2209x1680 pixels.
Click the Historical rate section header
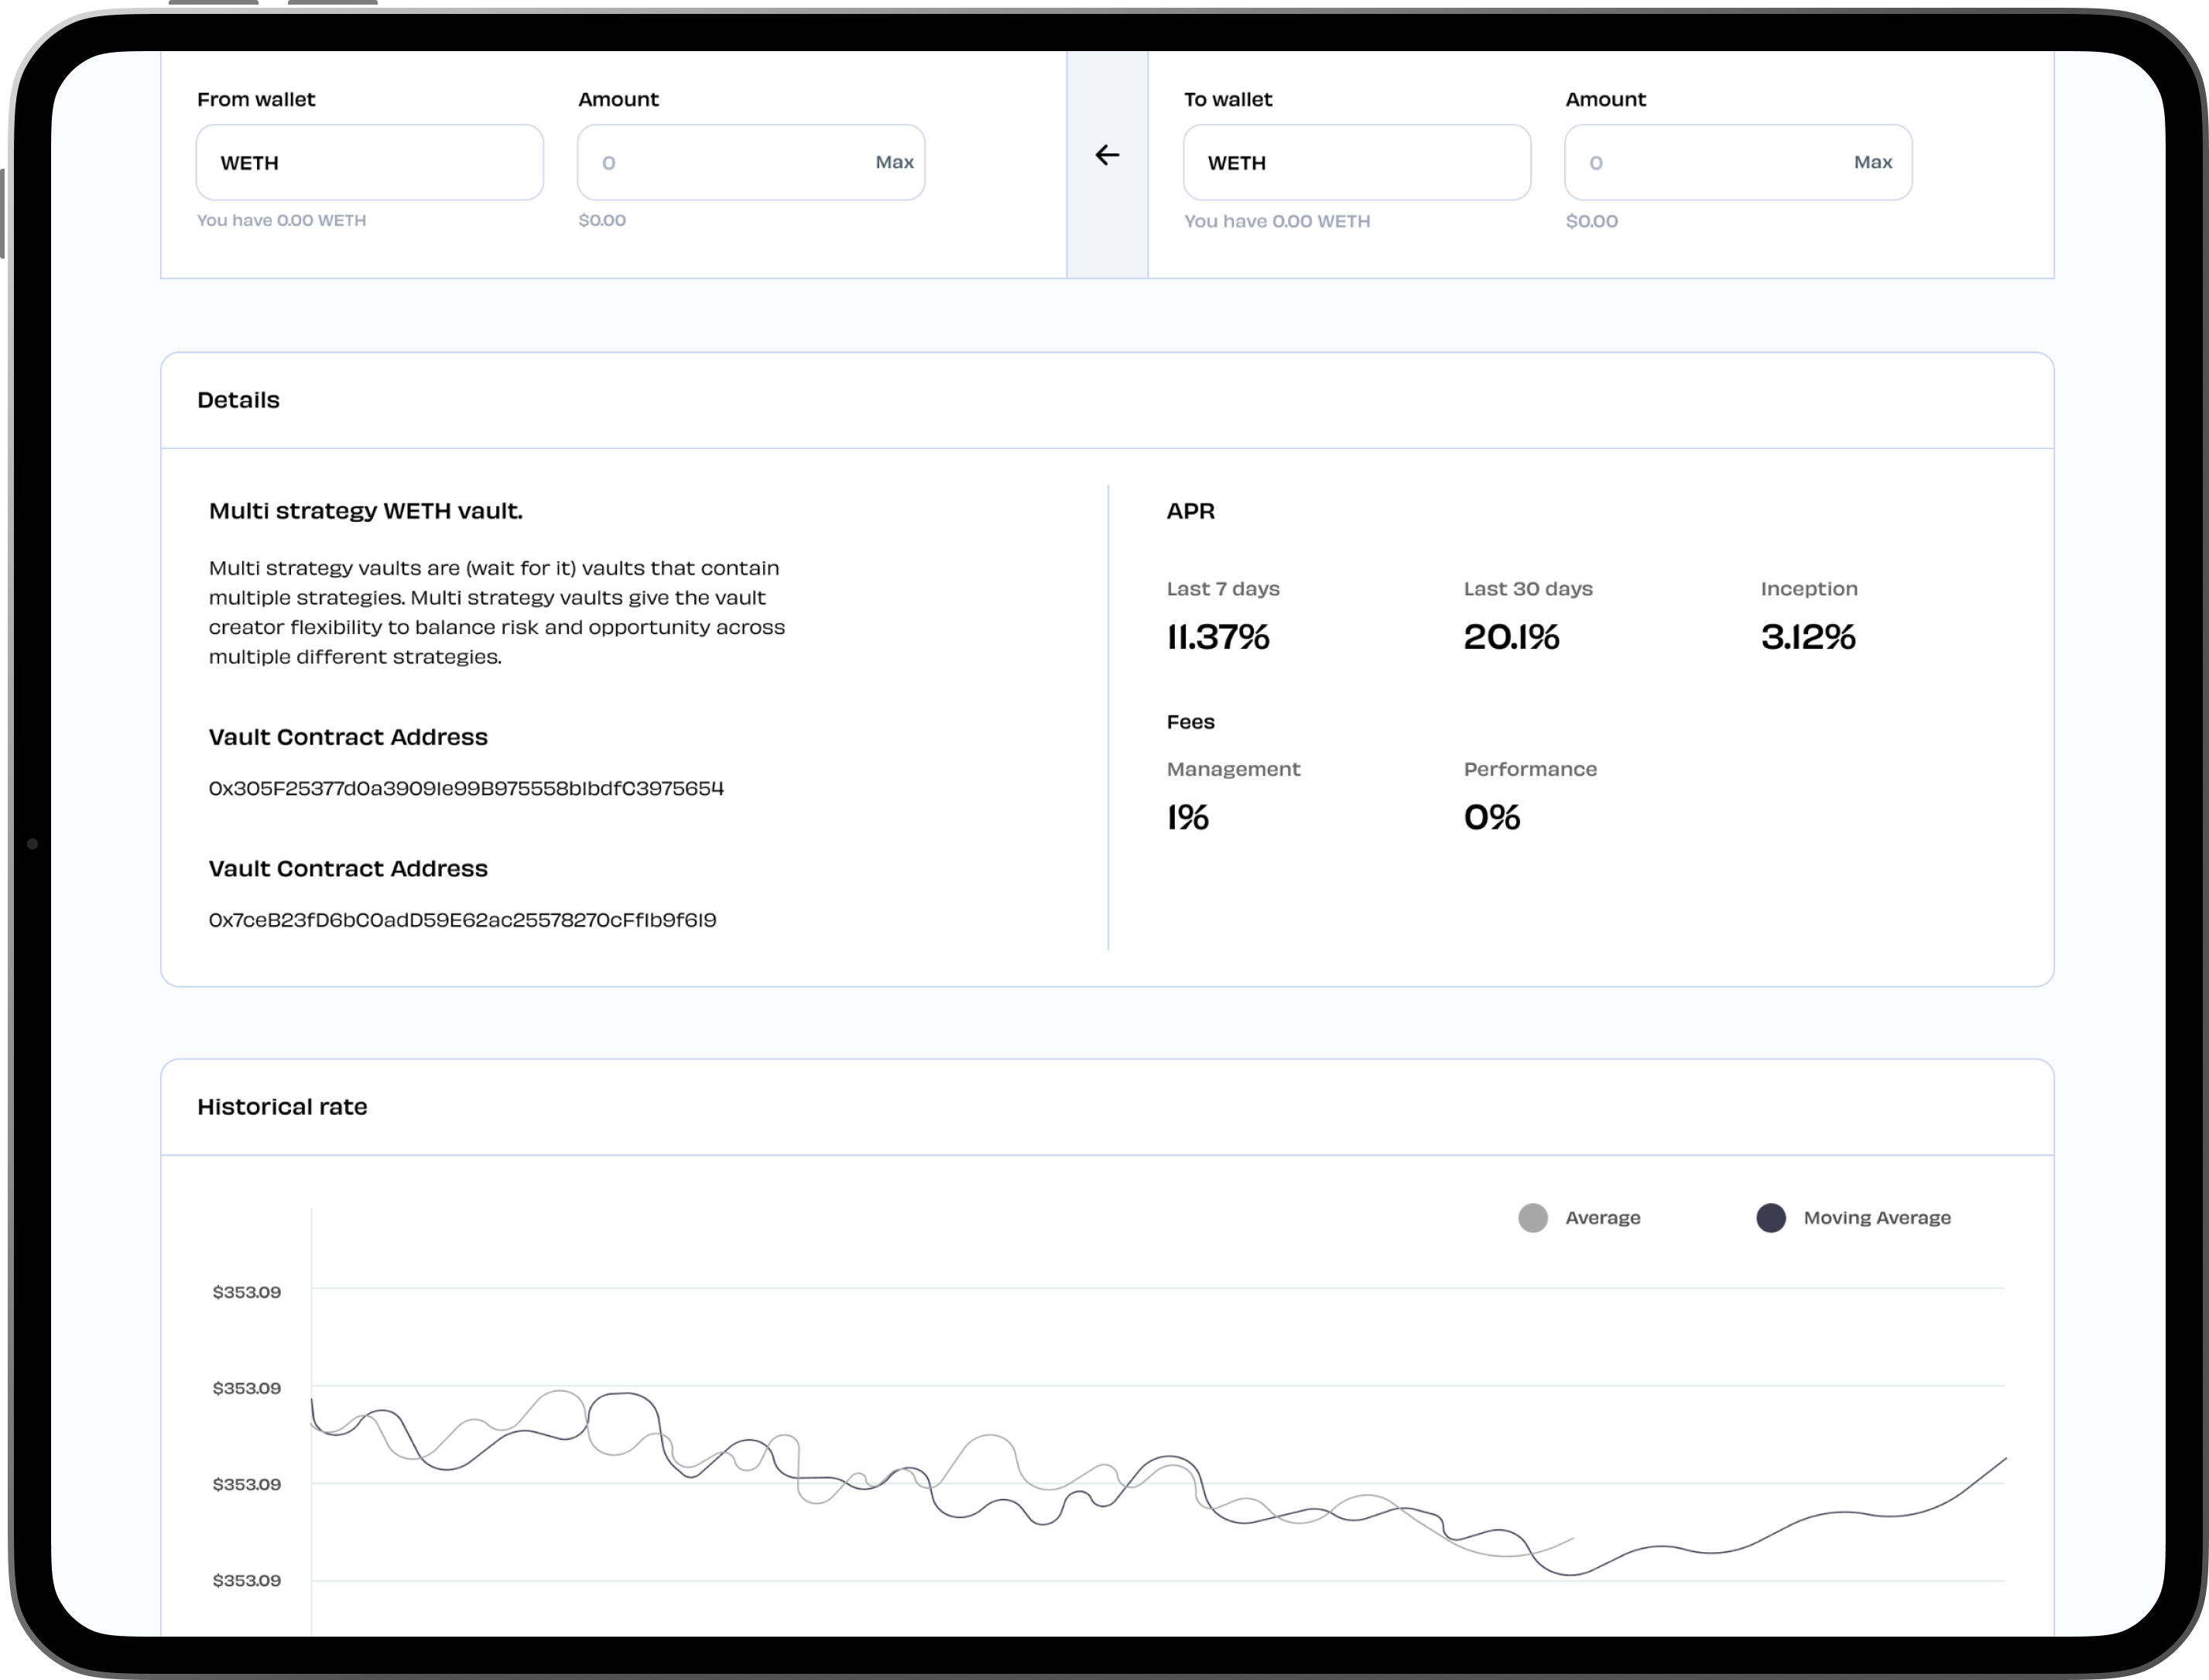tap(282, 1107)
